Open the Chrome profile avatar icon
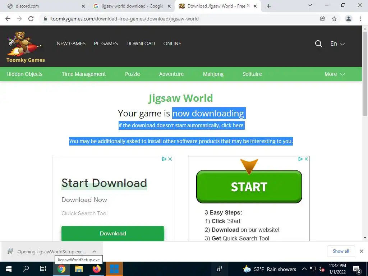This screenshot has width=368, height=276. point(349,19)
